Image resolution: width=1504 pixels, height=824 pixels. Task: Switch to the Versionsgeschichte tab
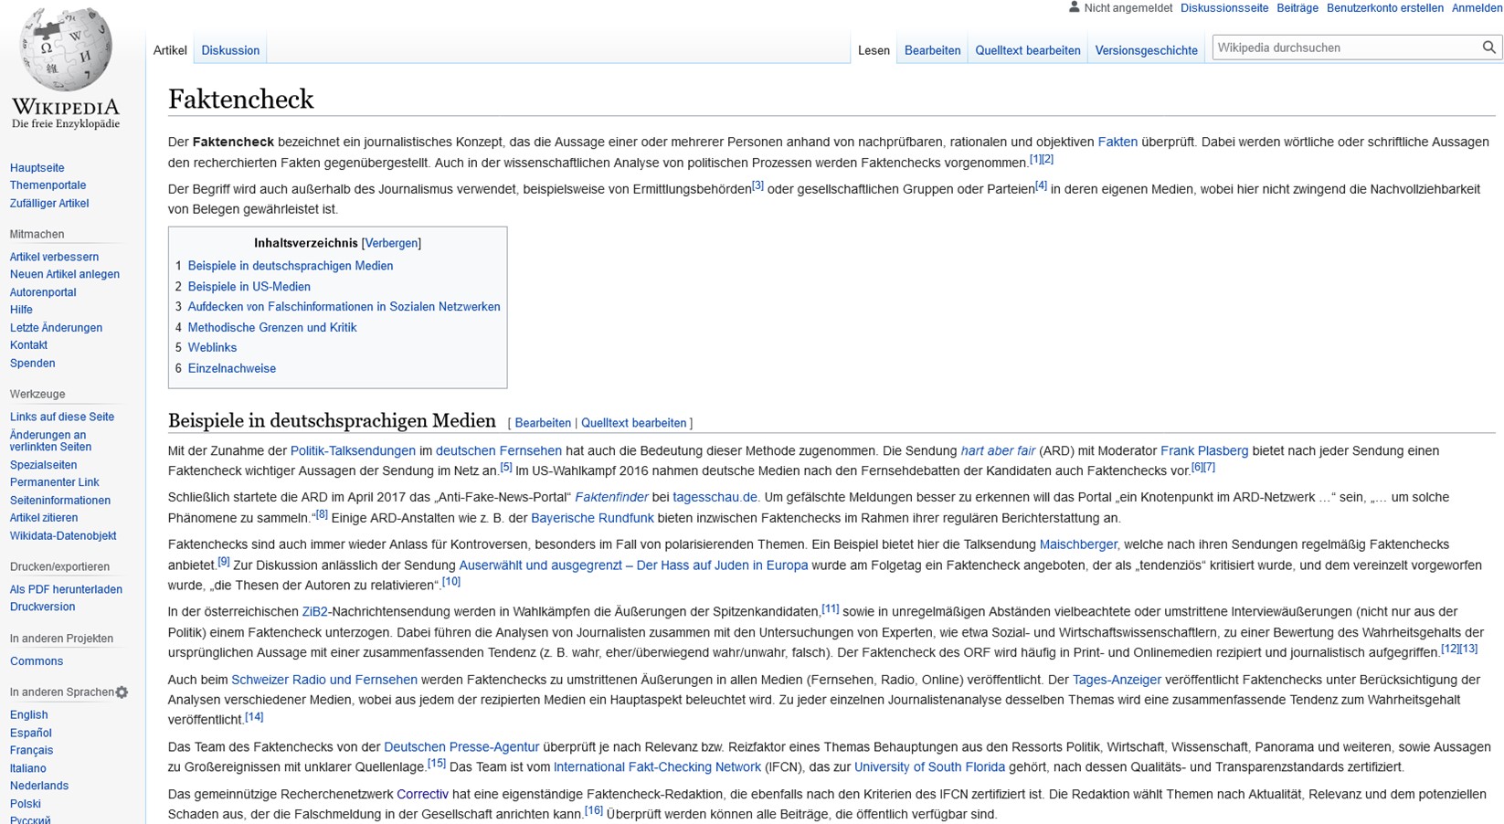(x=1146, y=50)
